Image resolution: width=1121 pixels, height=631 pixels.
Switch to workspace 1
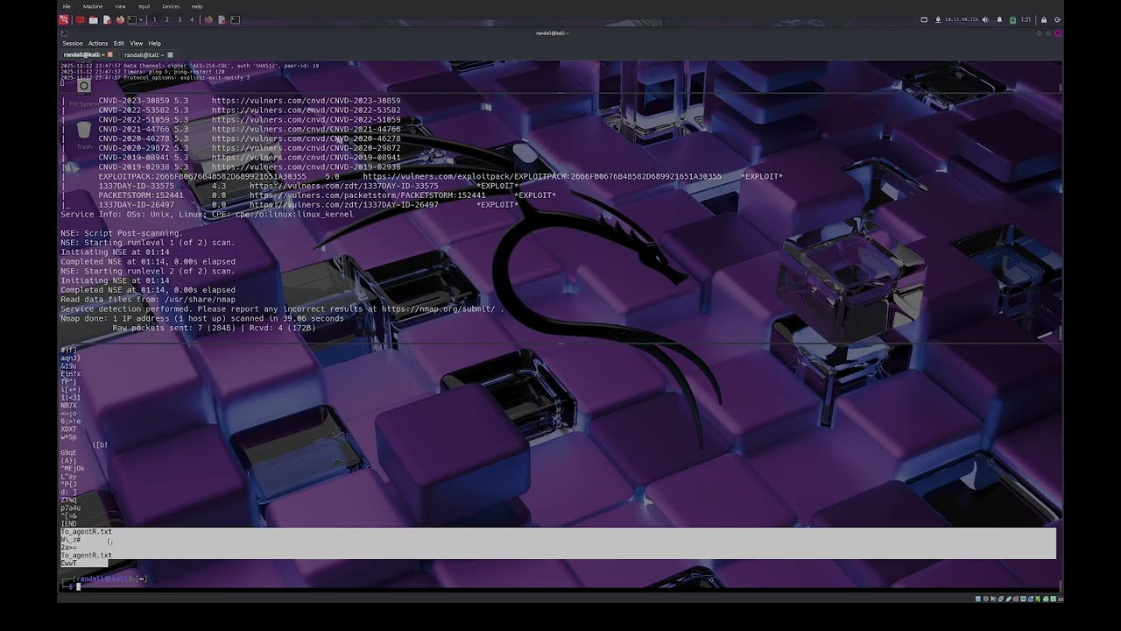point(154,19)
